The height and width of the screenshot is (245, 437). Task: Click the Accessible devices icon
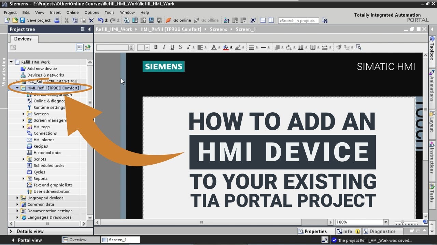click(227, 20)
